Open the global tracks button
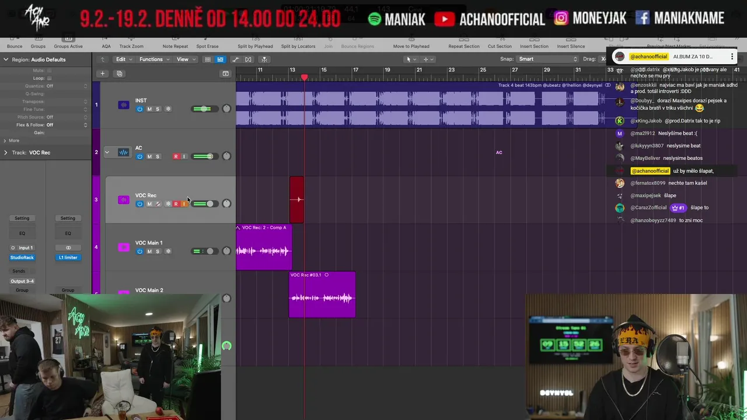Image resolution: width=747 pixels, height=420 pixels. 225,73
